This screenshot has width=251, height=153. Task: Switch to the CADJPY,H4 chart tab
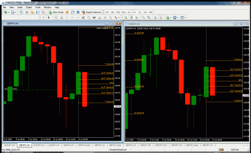coord(54,145)
